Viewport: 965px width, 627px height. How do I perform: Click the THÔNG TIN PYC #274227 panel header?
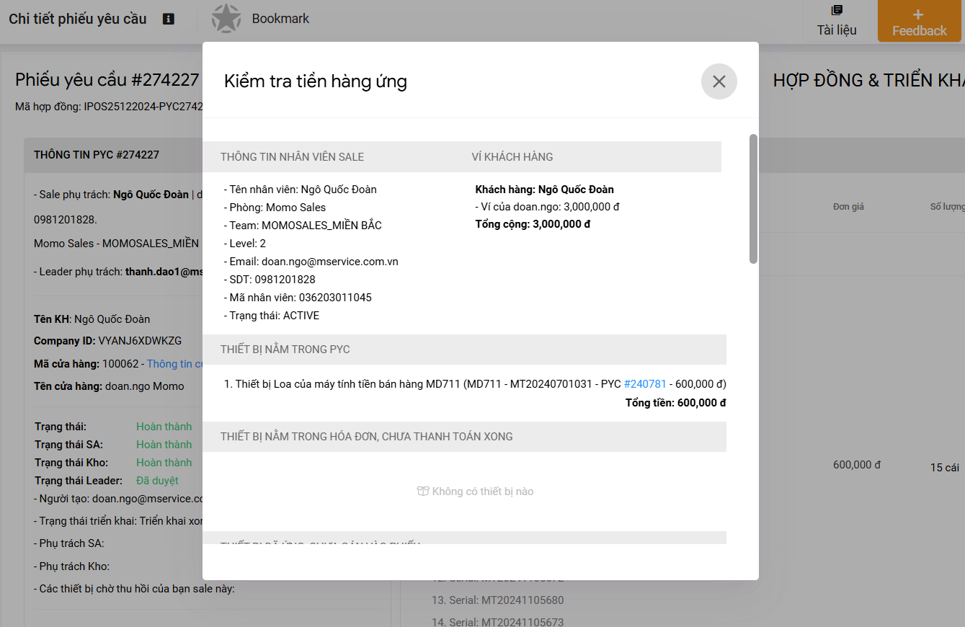[97, 155]
